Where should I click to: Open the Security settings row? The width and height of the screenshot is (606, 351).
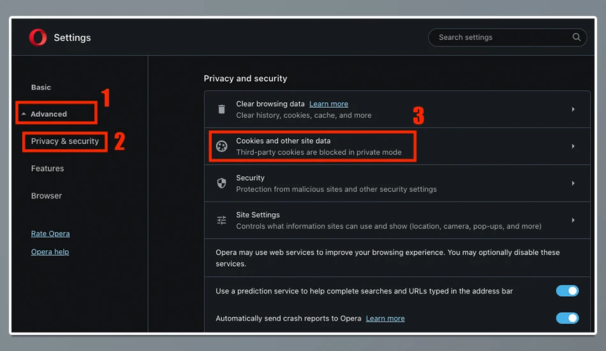(x=397, y=183)
